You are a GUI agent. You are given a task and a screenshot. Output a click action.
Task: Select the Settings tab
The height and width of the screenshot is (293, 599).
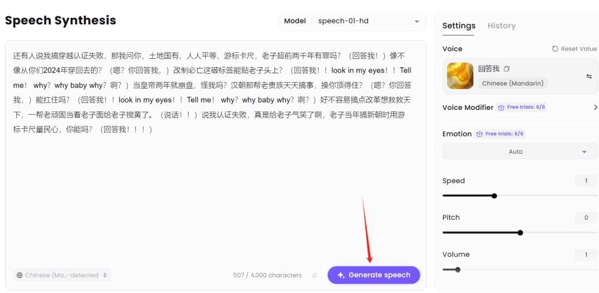pos(459,26)
